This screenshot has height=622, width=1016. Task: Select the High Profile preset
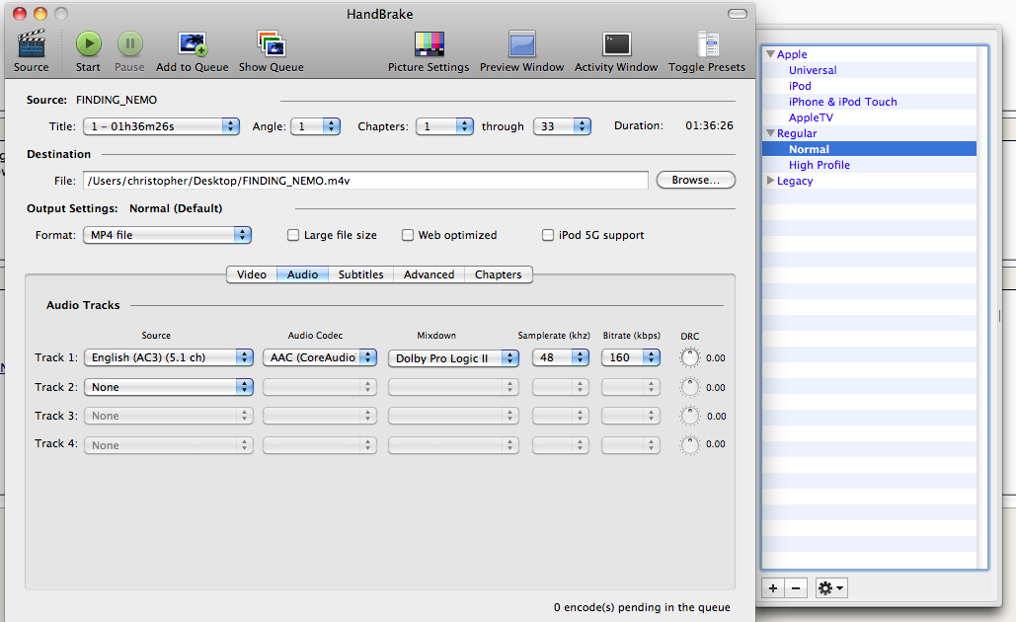(x=820, y=165)
